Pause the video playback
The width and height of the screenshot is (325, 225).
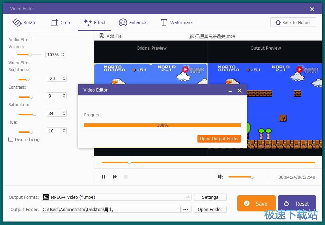(x=103, y=177)
